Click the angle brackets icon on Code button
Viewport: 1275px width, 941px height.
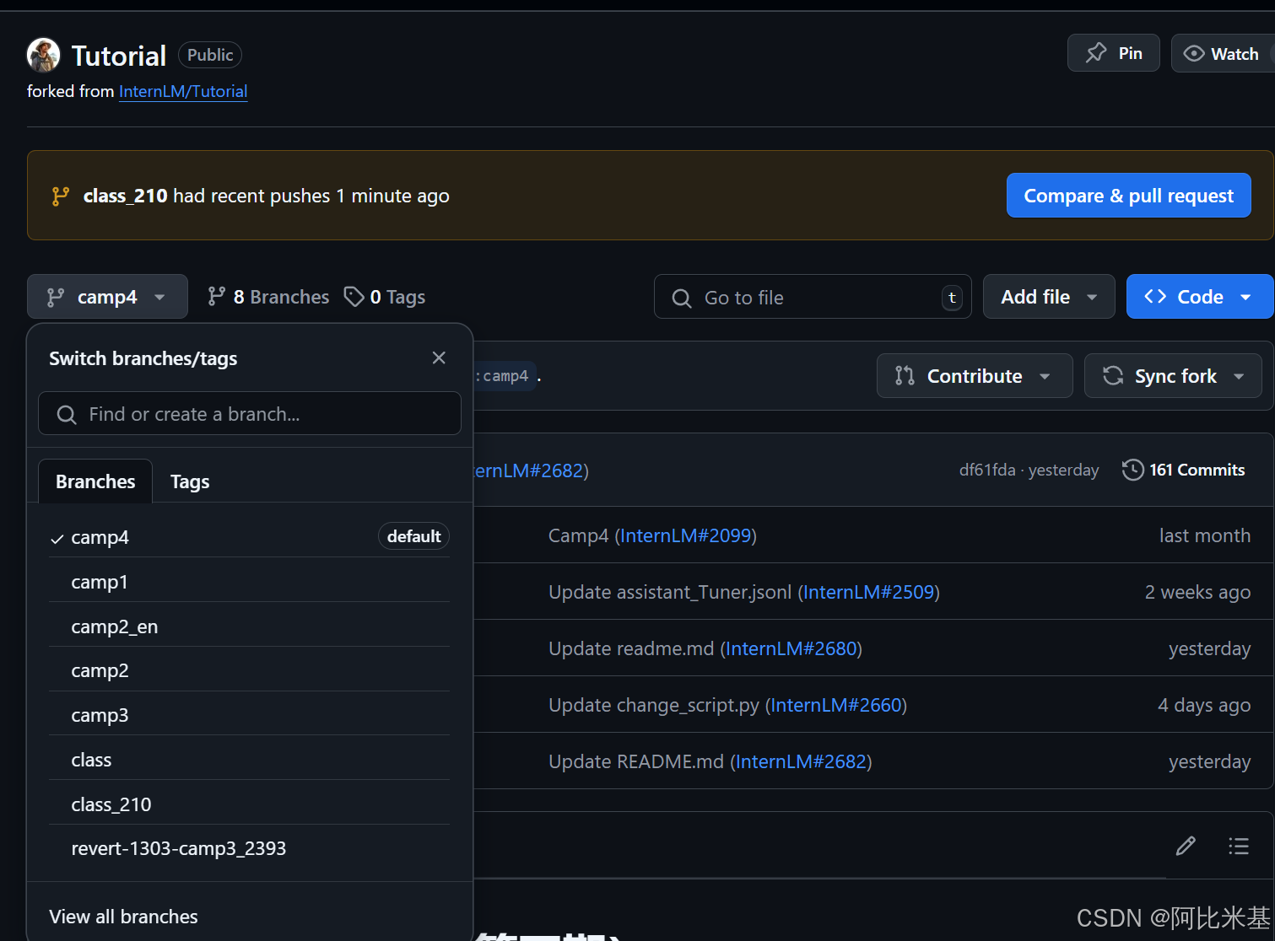pos(1155,296)
